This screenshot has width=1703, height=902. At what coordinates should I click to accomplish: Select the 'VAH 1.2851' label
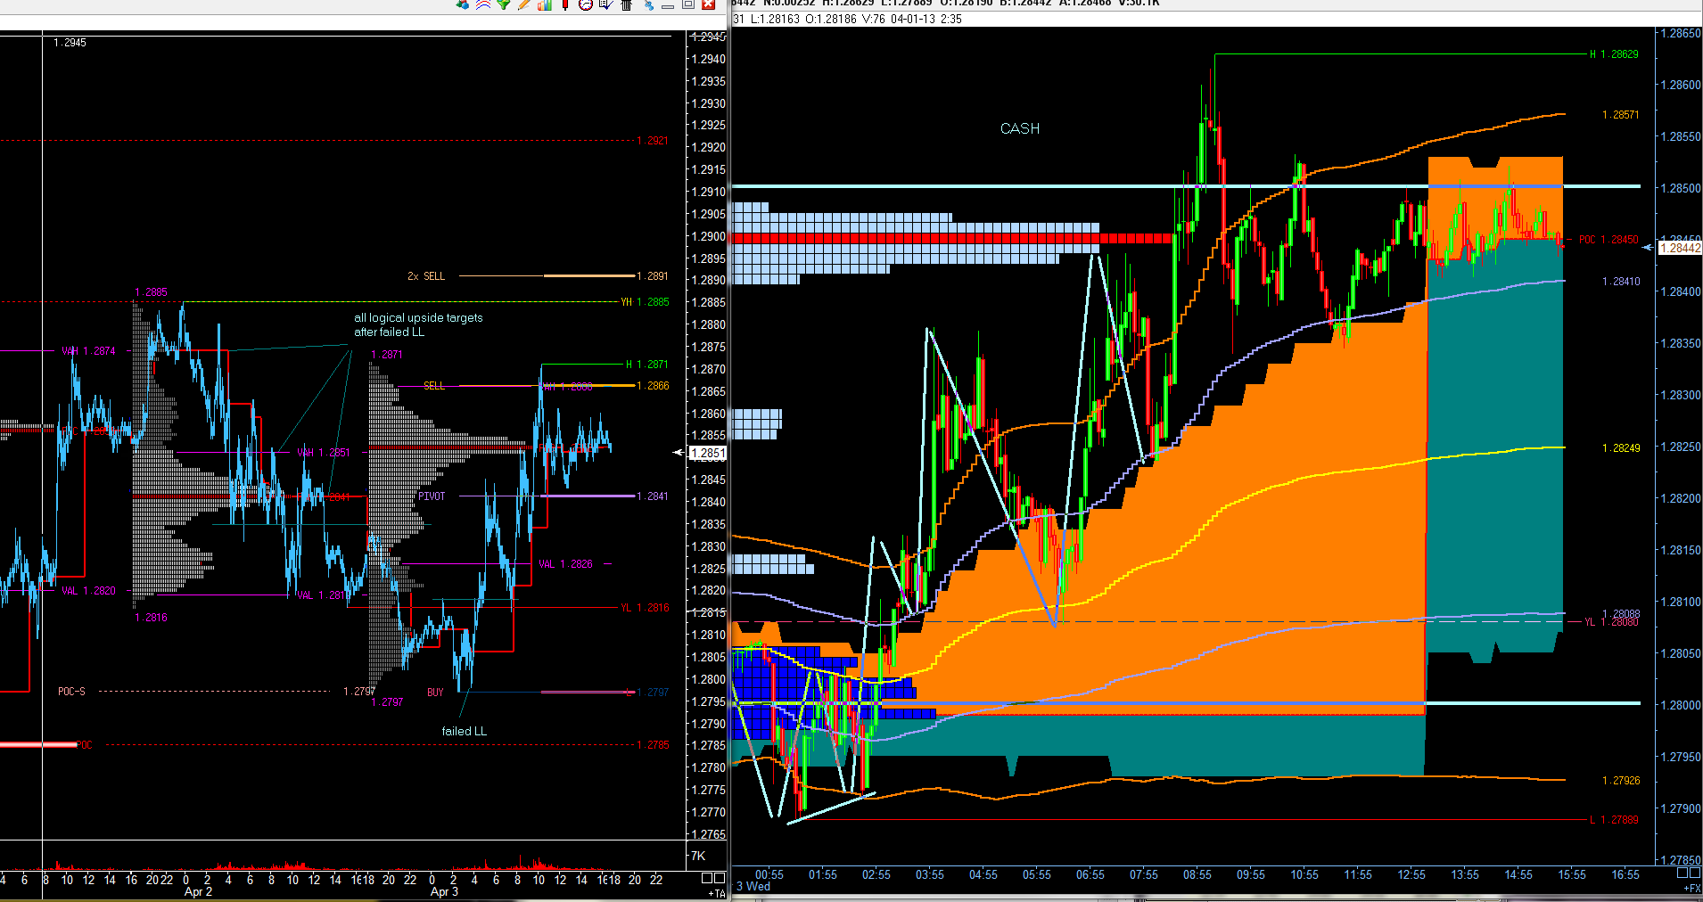tap(323, 453)
